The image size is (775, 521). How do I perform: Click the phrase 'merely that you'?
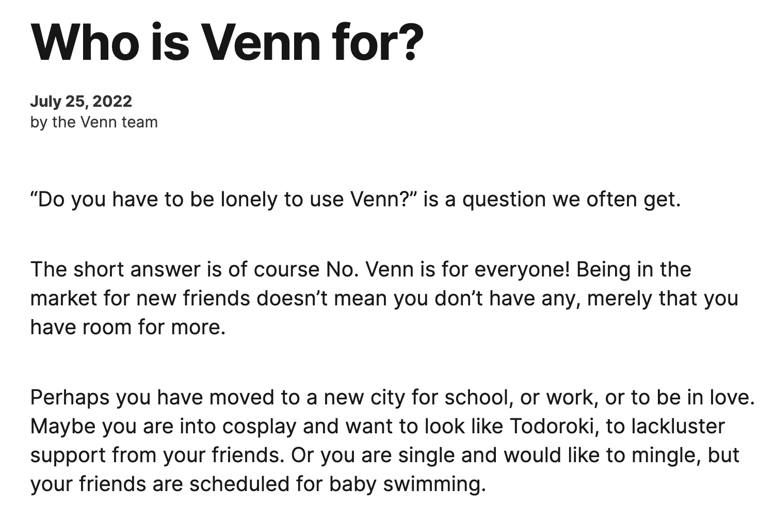[663, 298]
